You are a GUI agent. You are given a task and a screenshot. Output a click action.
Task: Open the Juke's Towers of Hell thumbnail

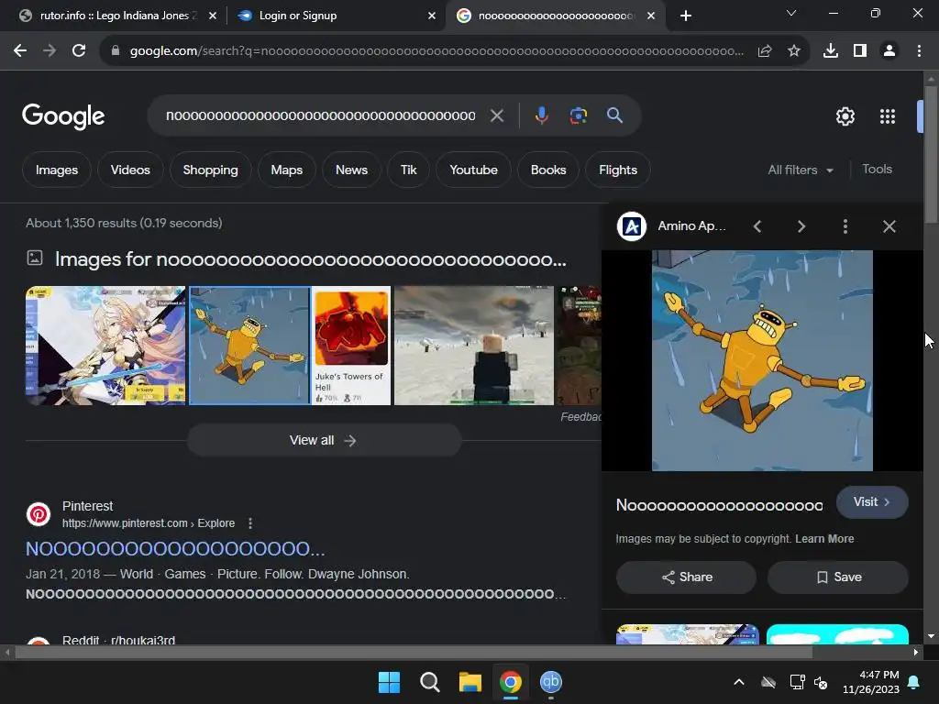(x=351, y=346)
